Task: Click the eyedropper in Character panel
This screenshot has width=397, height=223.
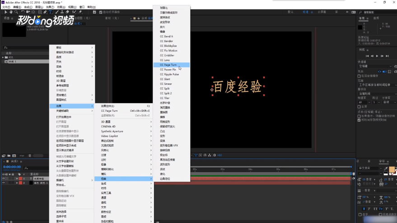Action: pos(386,168)
